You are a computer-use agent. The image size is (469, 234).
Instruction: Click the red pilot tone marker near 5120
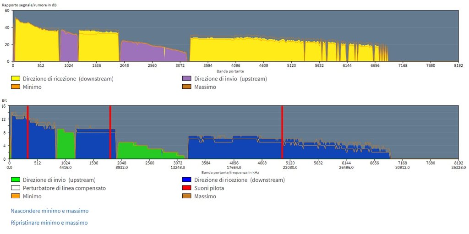tap(282, 132)
